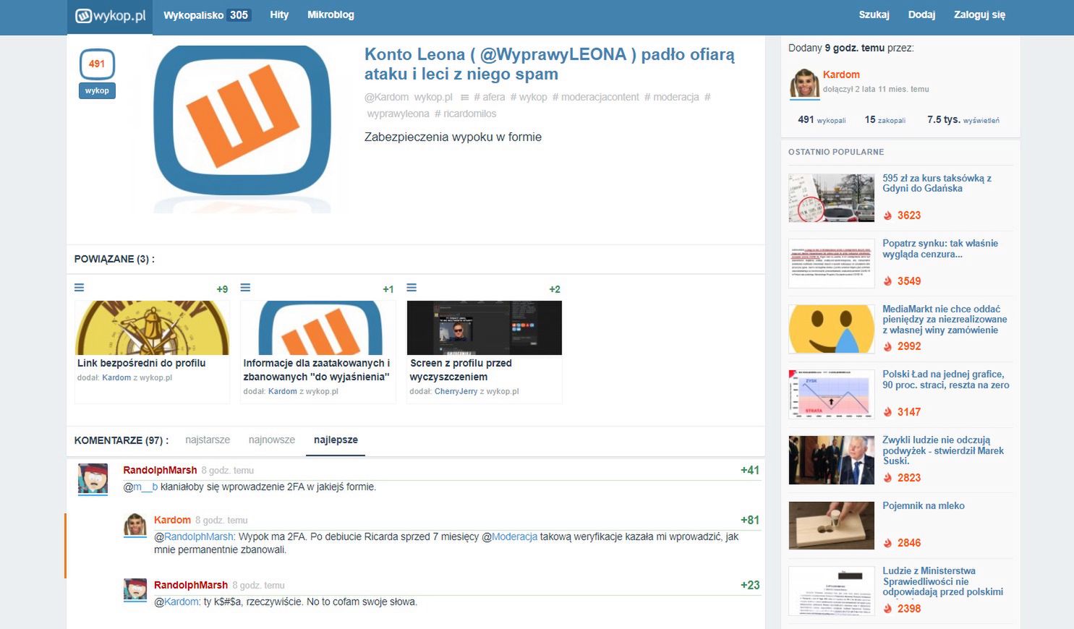Open Szukaj search in the top bar
The width and height of the screenshot is (1074, 629).
pos(874,14)
